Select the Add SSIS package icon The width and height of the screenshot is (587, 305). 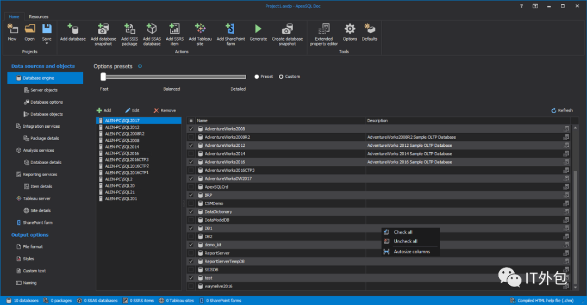pos(129,29)
